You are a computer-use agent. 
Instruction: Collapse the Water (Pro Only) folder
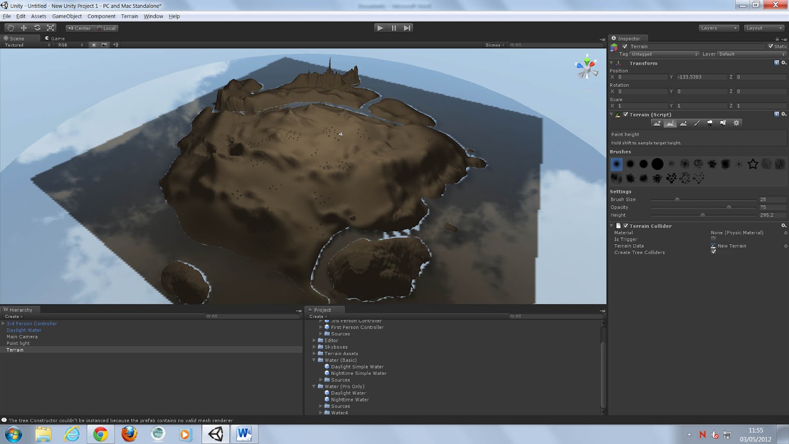pyautogui.click(x=314, y=386)
